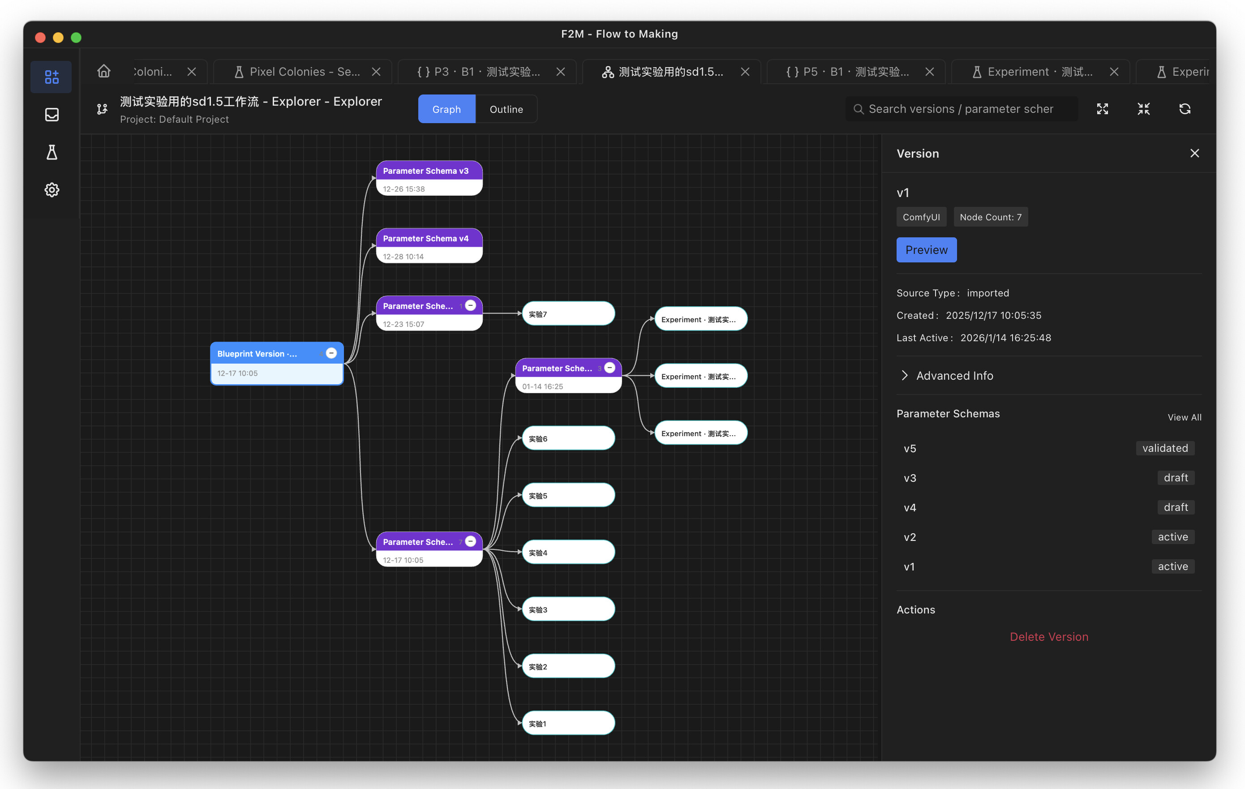Click the highlighted Blueprints icon in the sidebar
1245x789 pixels.
51,77
